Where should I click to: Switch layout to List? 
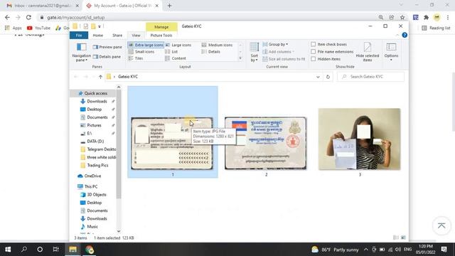click(x=171, y=52)
